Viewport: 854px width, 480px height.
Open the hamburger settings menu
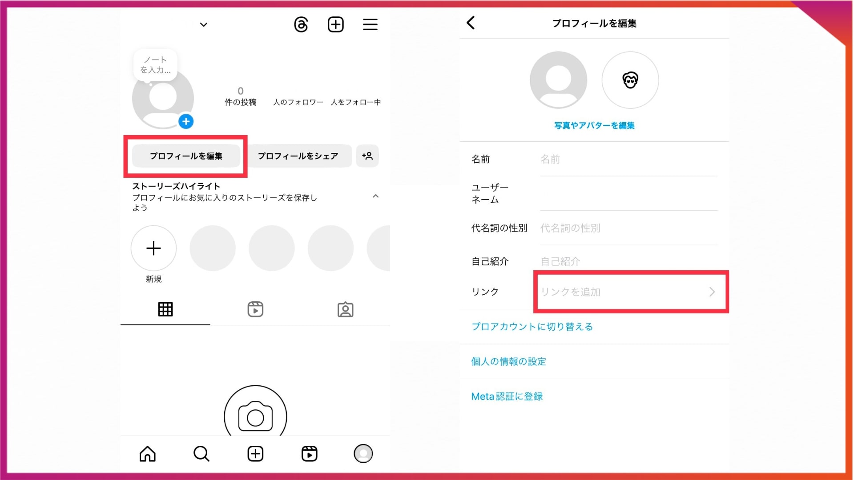370,24
